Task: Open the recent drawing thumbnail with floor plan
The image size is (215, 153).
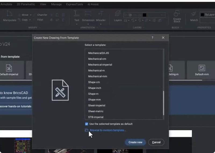Action: [22, 145]
